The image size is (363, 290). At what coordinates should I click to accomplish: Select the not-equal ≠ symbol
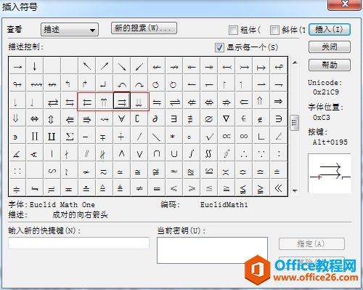pyautogui.click(x=139, y=188)
